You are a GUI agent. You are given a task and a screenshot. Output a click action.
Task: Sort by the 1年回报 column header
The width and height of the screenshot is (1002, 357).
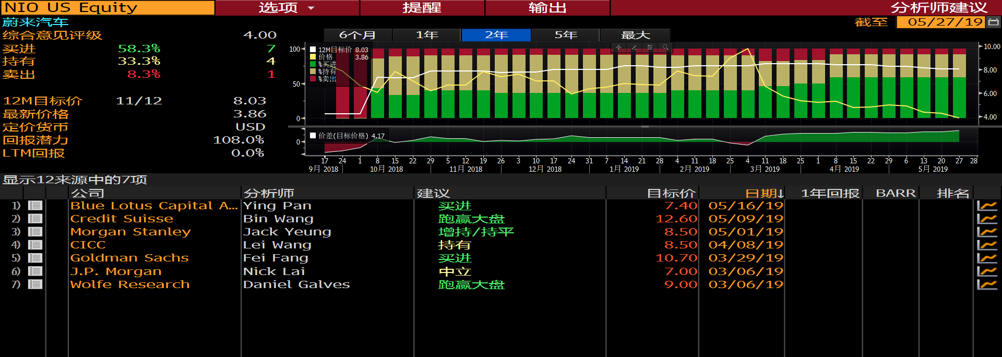(824, 193)
